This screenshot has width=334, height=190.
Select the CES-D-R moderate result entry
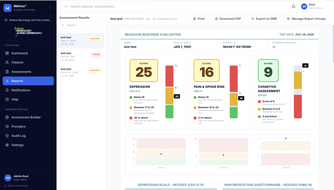pyautogui.click(x=81, y=72)
